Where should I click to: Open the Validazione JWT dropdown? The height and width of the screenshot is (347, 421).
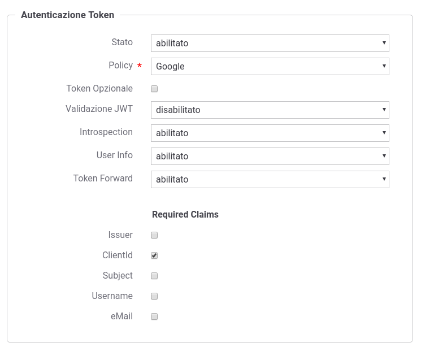pos(270,110)
